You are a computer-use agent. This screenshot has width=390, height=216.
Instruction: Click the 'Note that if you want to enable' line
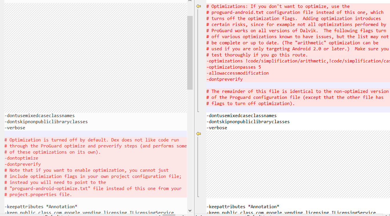click(x=86, y=170)
